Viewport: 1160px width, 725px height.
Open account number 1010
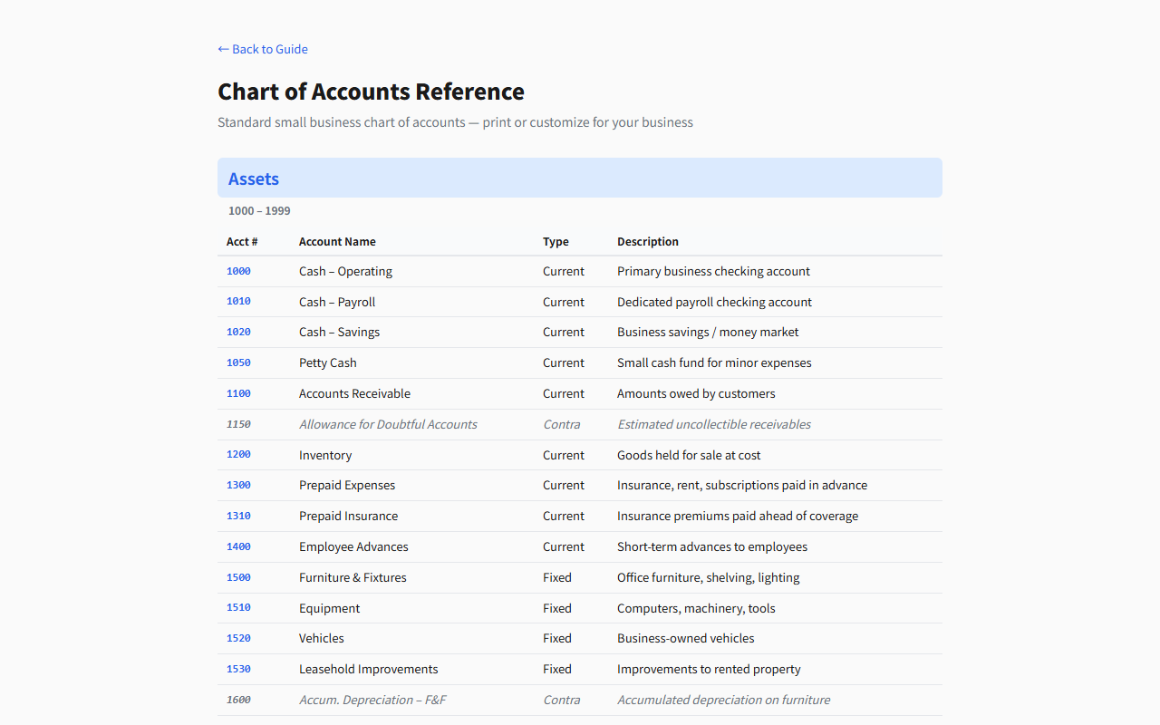click(238, 302)
